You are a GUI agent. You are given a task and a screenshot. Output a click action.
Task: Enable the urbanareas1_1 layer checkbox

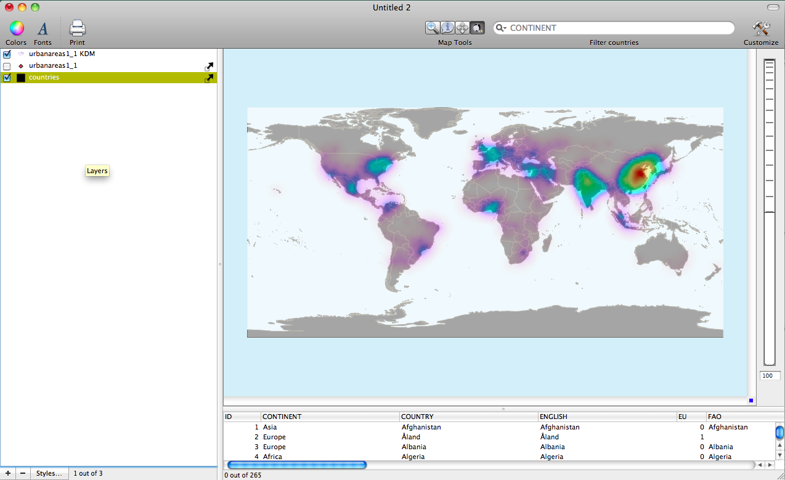(7, 66)
